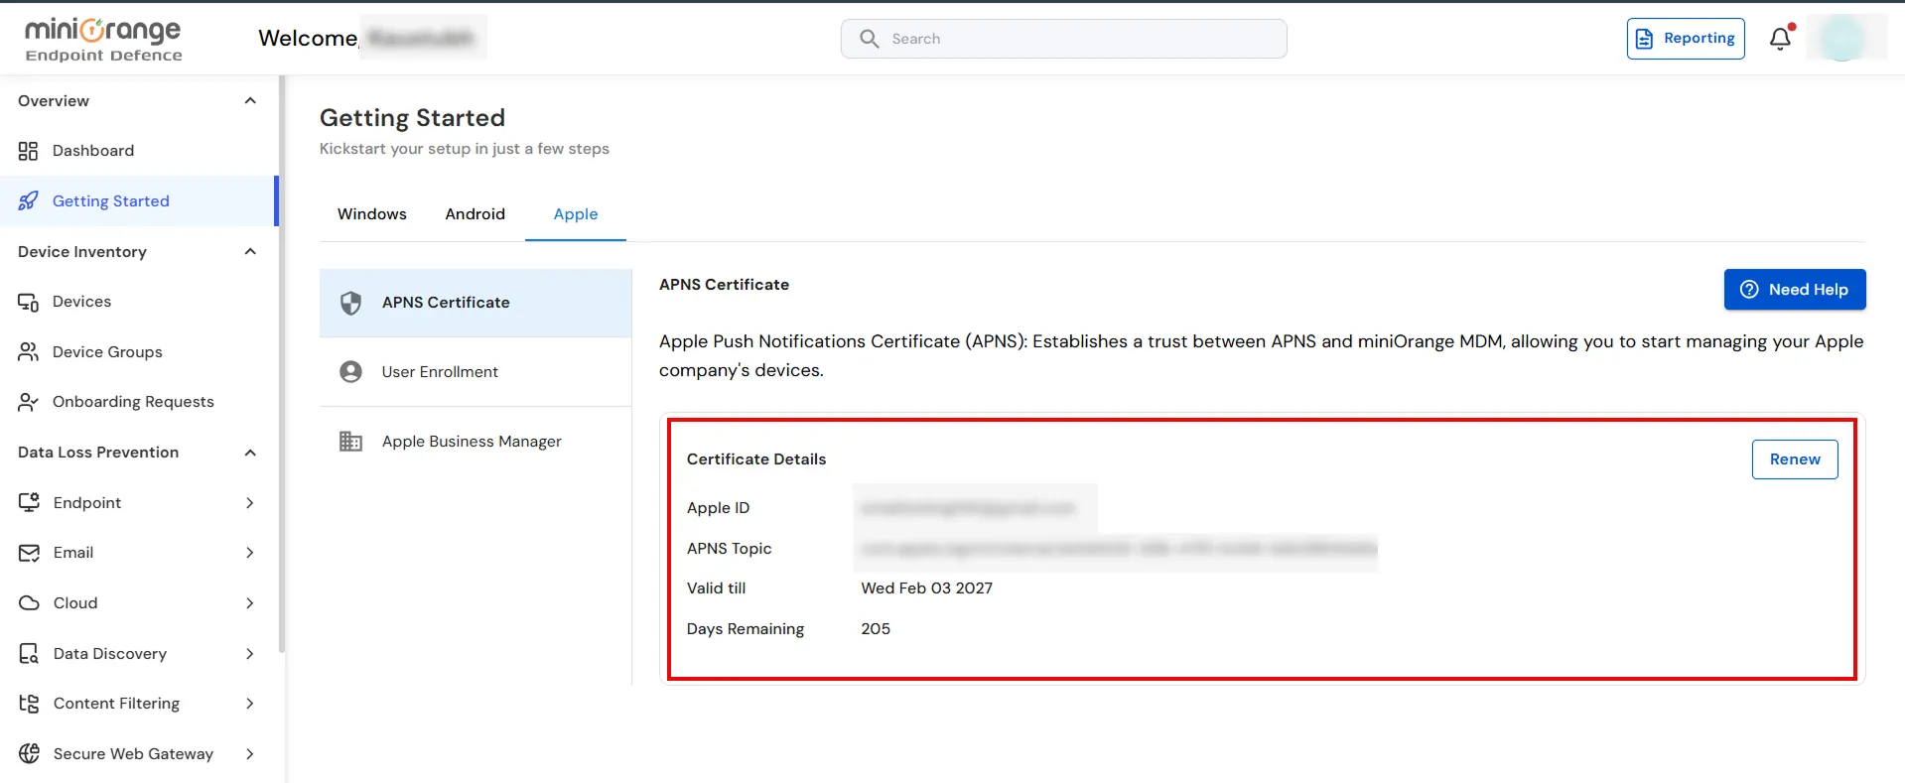Click the APNS Certificate shield icon
Viewport: 1905px width, 783px height.
tap(350, 303)
